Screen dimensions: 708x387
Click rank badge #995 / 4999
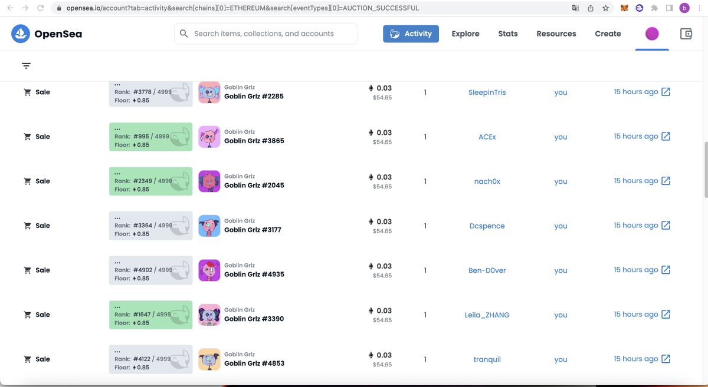click(x=151, y=136)
